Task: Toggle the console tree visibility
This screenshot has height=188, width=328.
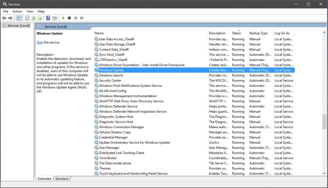Action: tap(19, 18)
